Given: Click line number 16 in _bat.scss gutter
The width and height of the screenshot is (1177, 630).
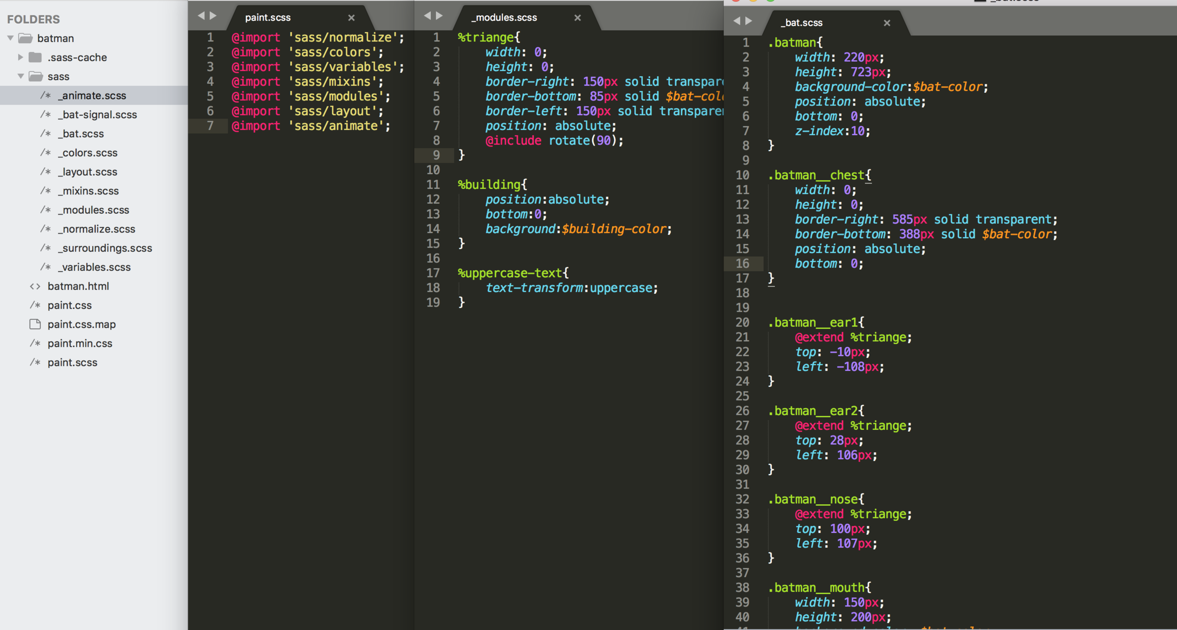Looking at the screenshot, I should point(742,264).
